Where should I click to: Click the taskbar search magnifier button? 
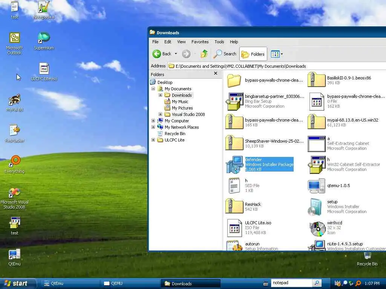point(317,283)
